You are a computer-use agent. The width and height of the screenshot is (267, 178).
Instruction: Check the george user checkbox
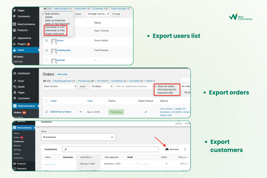(x=46, y=60)
